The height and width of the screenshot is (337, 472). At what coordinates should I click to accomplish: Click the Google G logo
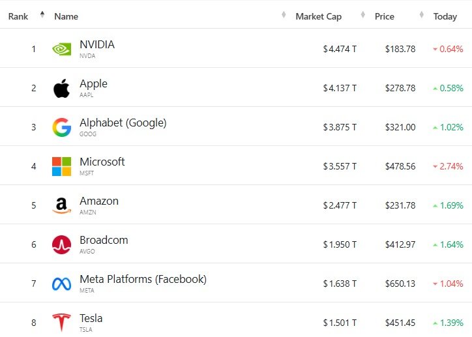pos(61,127)
